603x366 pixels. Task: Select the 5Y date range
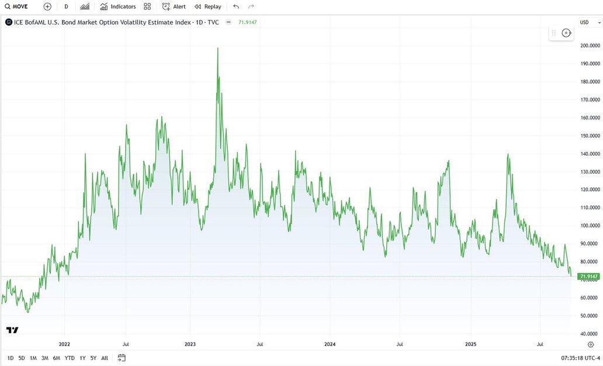coord(93,358)
